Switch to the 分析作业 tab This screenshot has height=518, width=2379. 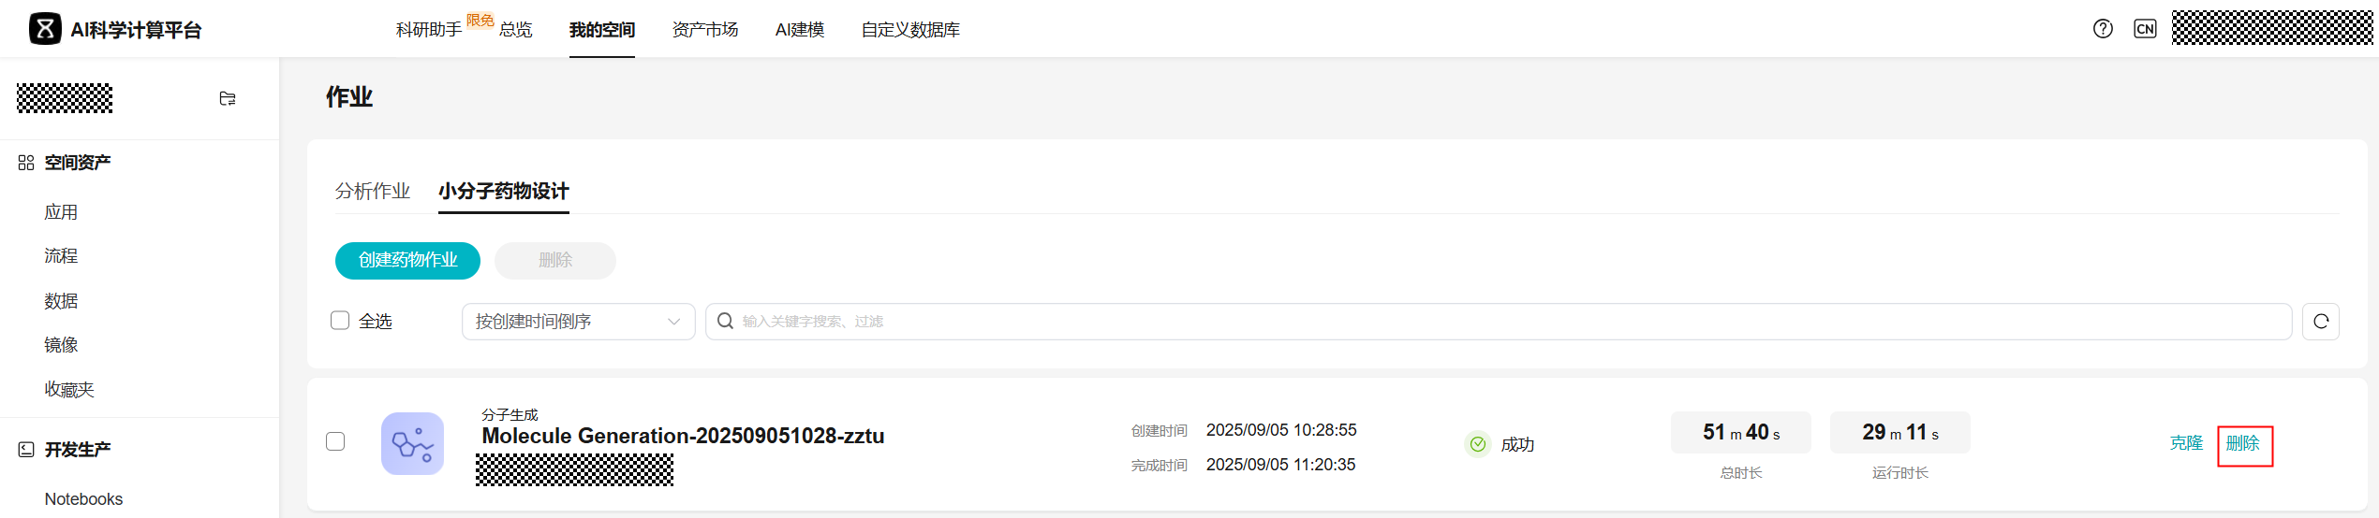(x=373, y=192)
